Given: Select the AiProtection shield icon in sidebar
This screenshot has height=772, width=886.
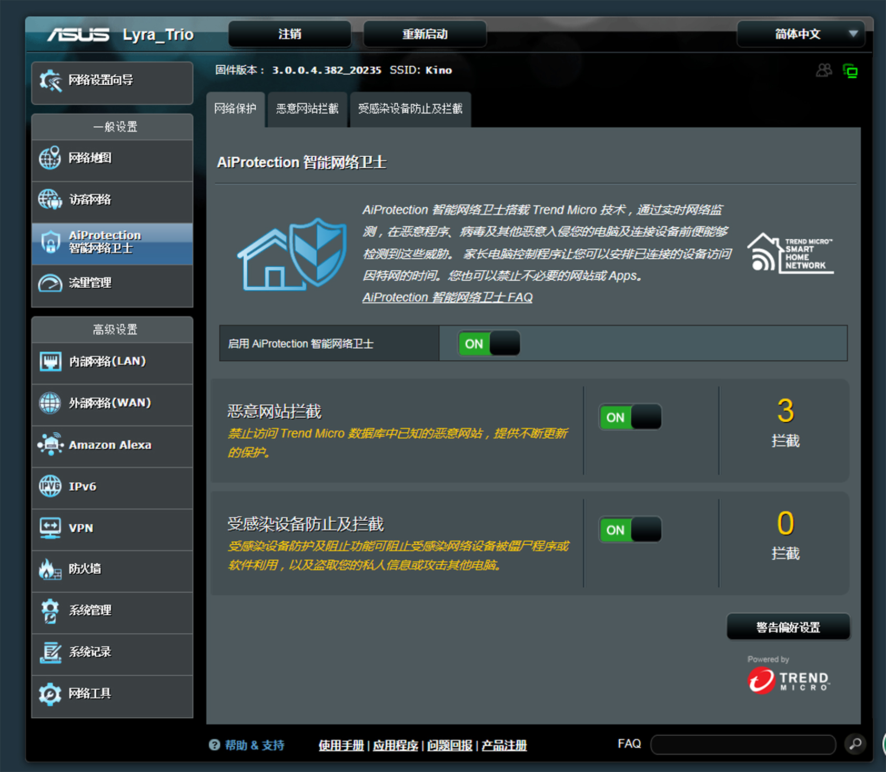Looking at the screenshot, I should pos(50,242).
